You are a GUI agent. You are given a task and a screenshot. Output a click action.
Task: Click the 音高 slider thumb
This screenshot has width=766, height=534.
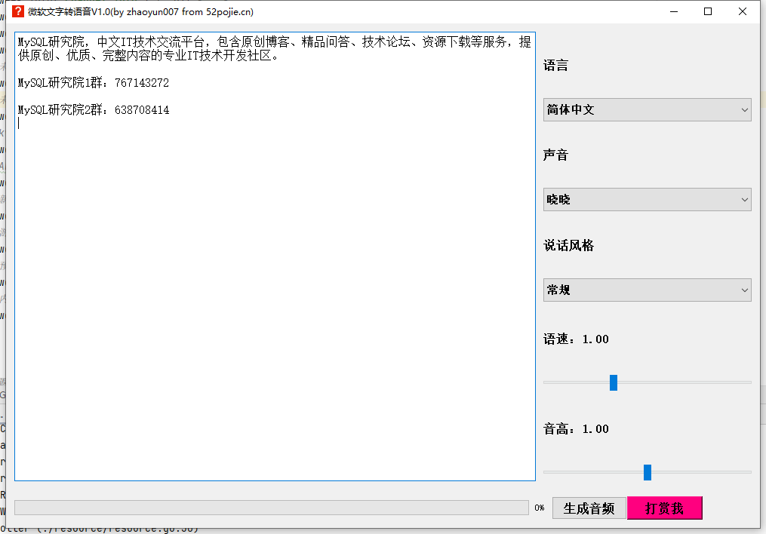[648, 472]
